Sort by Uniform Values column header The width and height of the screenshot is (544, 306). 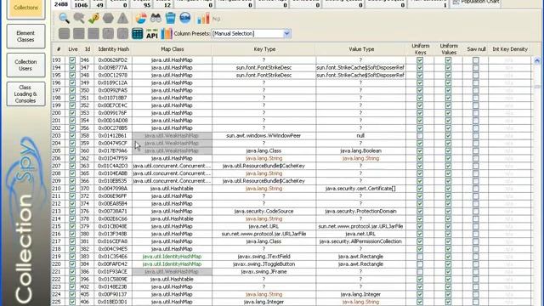tap(449, 49)
